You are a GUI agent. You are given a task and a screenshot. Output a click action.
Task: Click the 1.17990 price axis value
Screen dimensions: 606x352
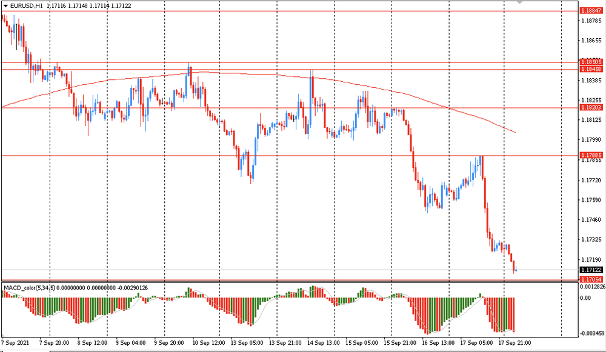pyautogui.click(x=591, y=140)
